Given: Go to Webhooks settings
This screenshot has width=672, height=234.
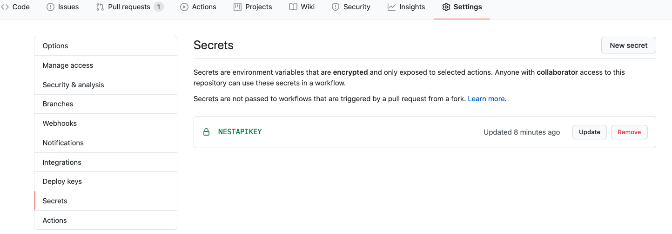Looking at the screenshot, I should pos(60,123).
